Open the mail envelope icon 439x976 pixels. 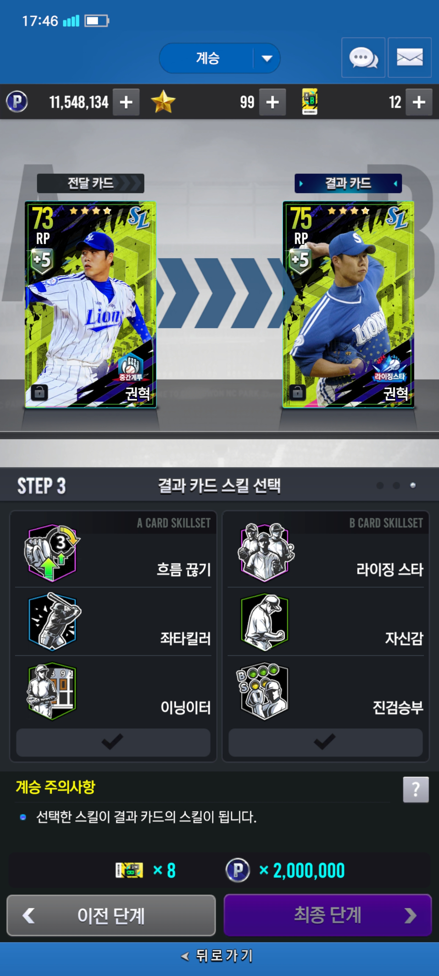click(409, 58)
